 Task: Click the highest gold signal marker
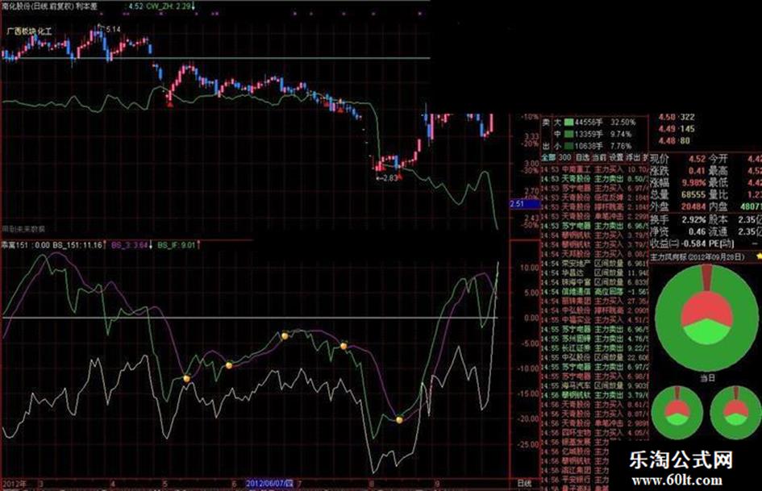[x=285, y=336]
